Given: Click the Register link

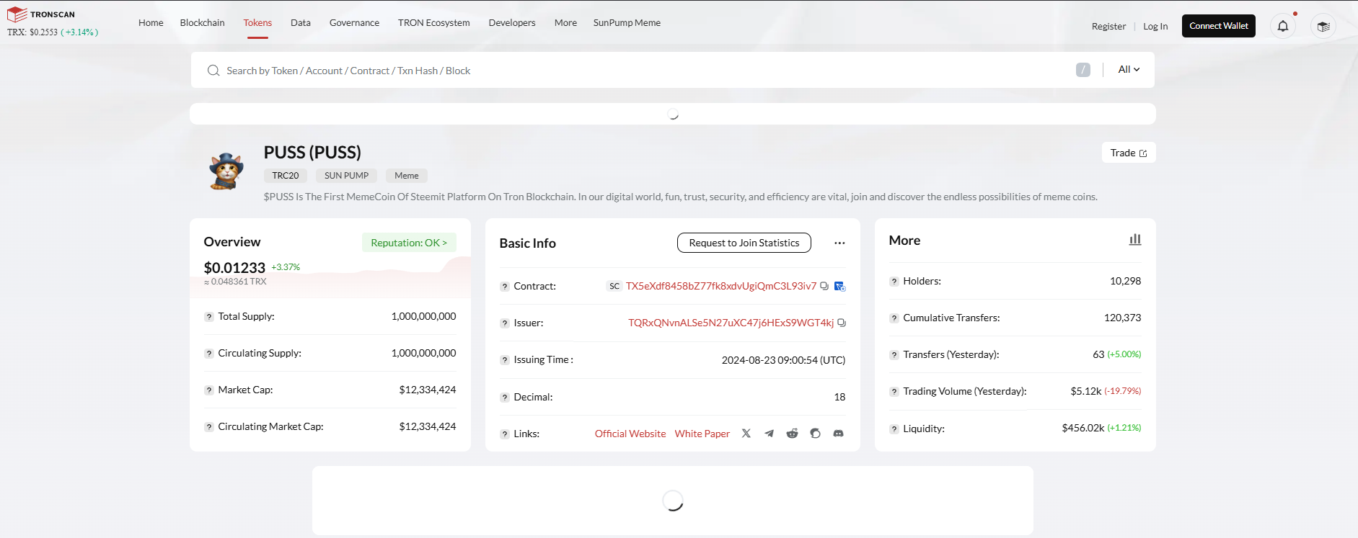Looking at the screenshot, I should click(x=1108, y=26).
